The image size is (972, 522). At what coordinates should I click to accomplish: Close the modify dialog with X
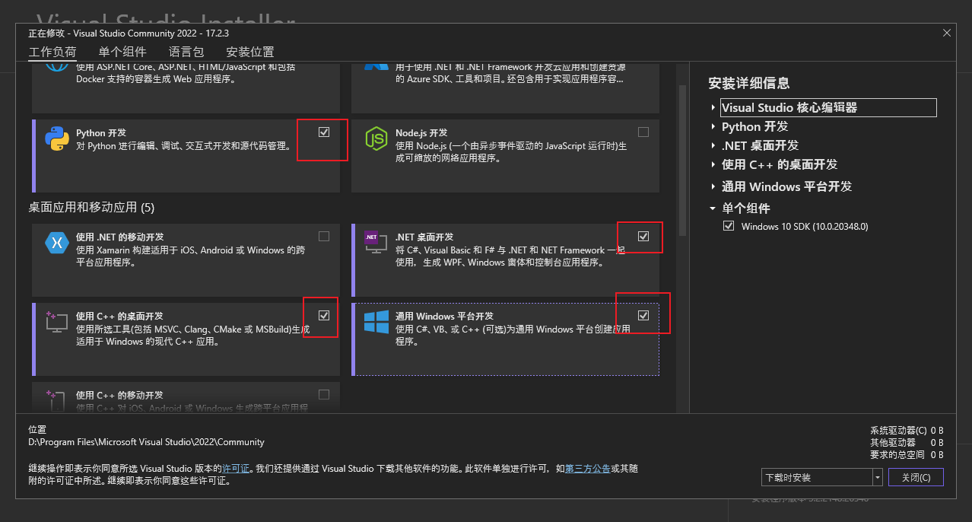click(947, 33)
